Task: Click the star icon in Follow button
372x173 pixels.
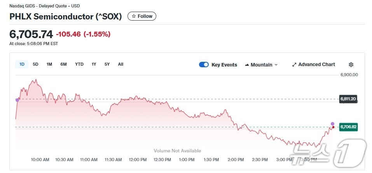Action: (134, 16)
